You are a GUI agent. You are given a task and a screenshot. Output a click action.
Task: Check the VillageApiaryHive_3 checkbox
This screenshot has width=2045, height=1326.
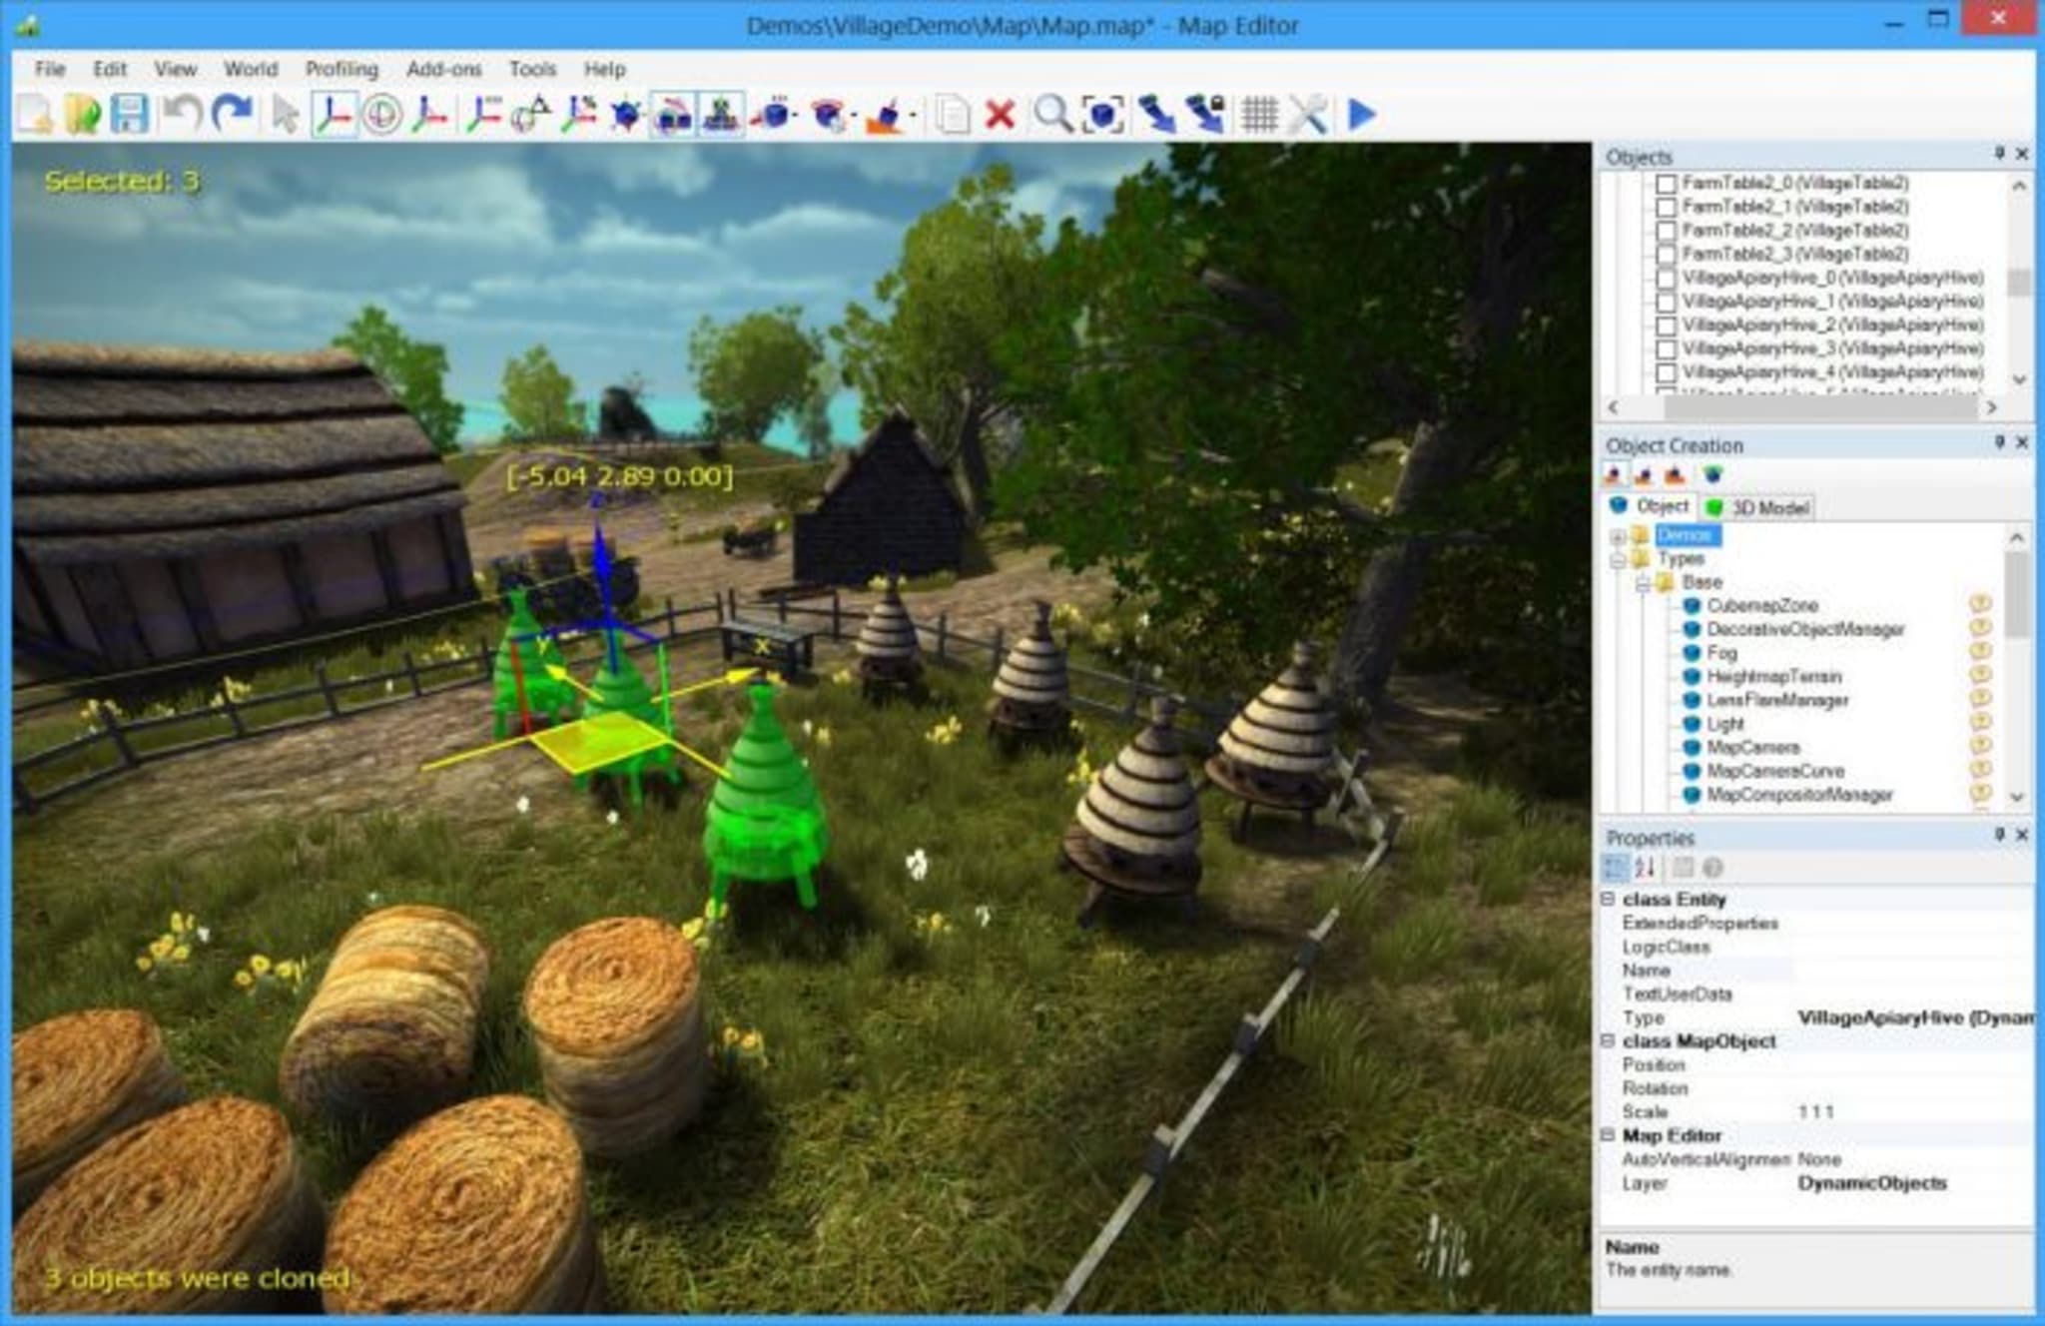click(1666, 349)
